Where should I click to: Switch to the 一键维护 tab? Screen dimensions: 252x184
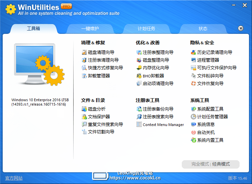[x=90, y=28]
